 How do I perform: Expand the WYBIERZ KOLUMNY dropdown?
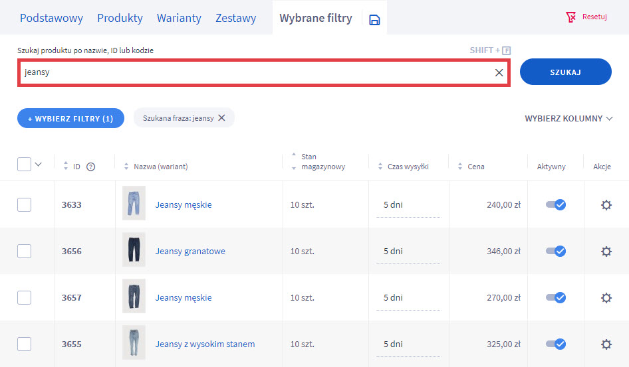click(568, 119)
